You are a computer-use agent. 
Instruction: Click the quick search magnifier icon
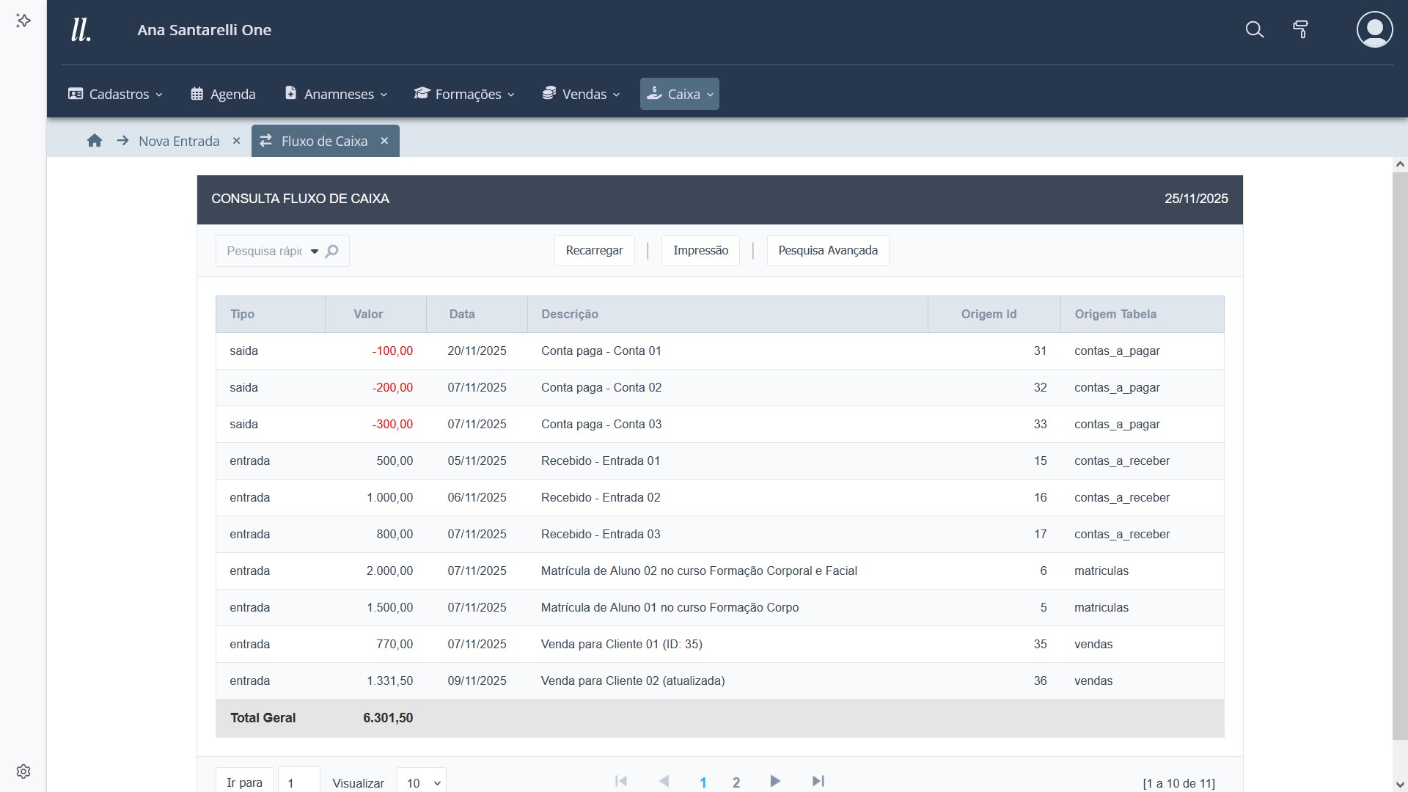point(332,251)
